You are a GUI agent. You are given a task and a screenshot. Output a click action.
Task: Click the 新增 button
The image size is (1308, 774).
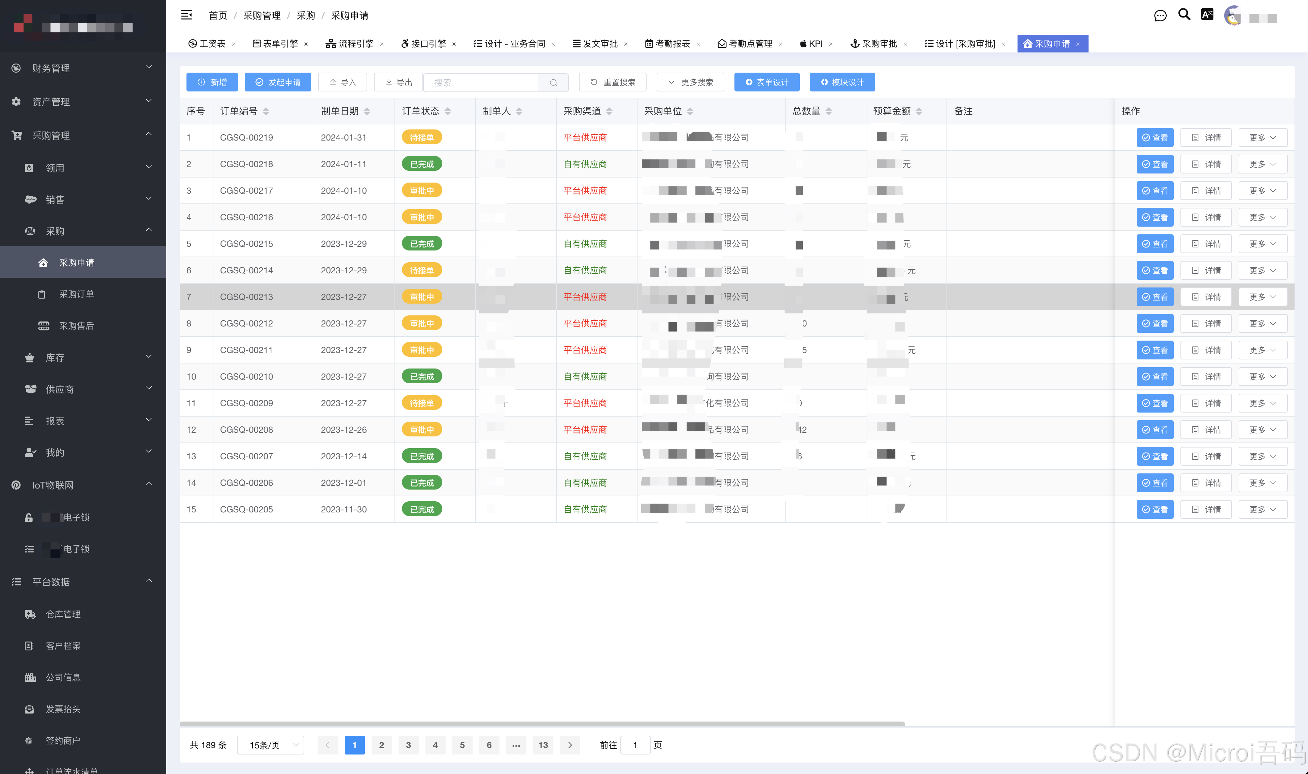pos(211,82)
